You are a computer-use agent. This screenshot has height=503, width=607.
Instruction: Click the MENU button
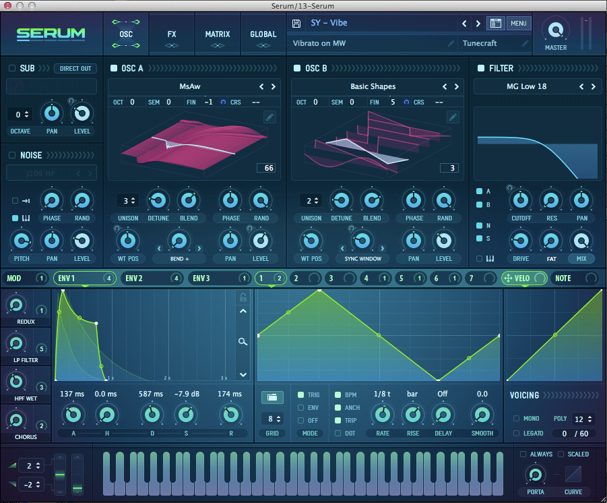(x=518, y=23)
